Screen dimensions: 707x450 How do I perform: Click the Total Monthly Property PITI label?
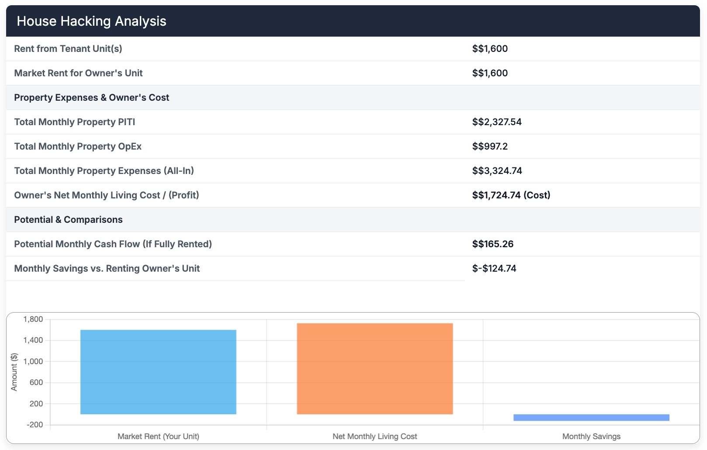point(75,122)
